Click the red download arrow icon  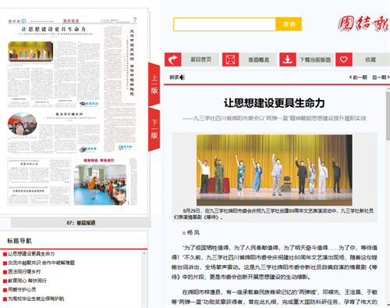(288, 59)
